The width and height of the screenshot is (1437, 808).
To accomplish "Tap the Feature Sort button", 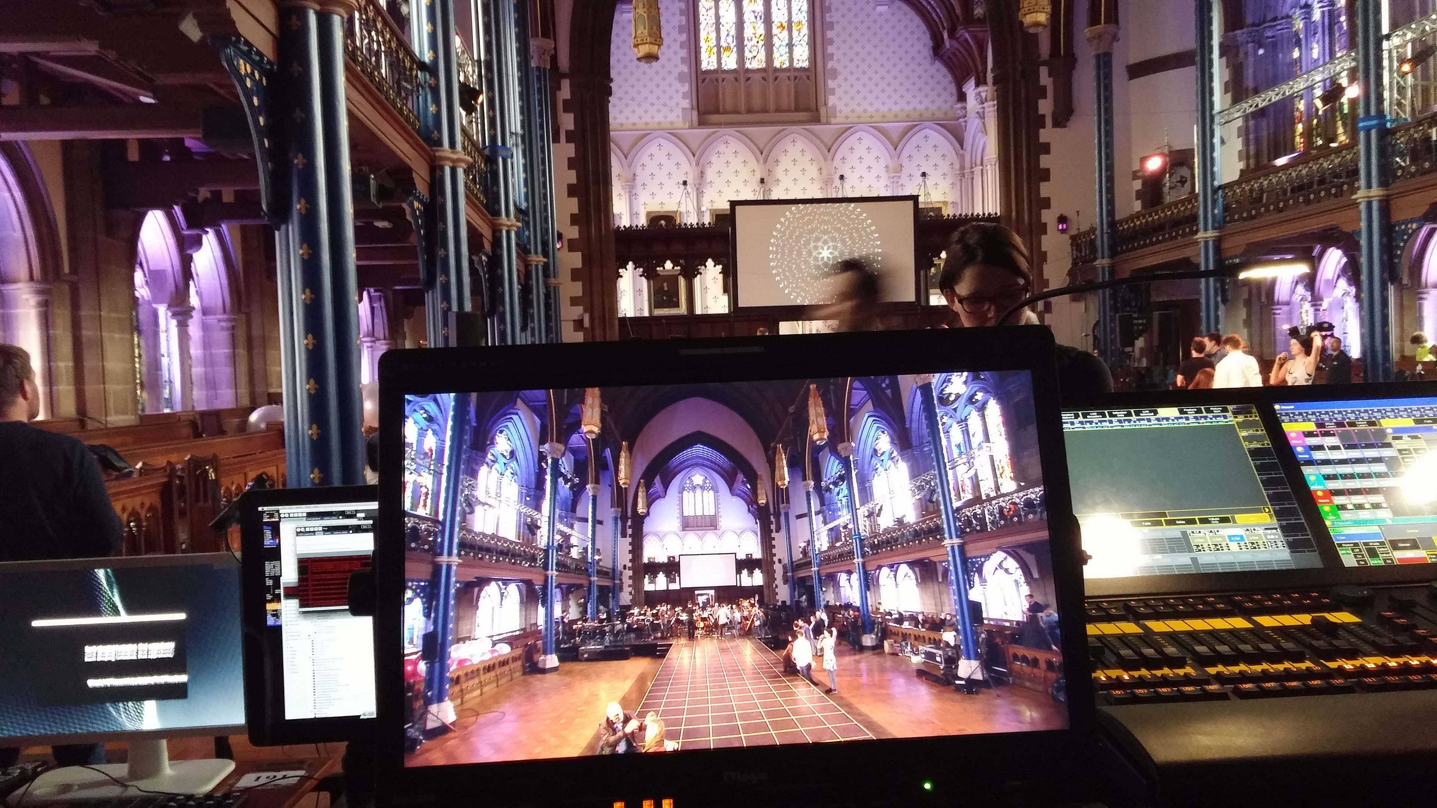I will 1190,411.
